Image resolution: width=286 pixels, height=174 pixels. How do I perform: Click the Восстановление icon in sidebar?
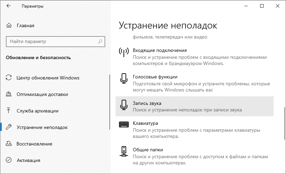[x=9, y=144]
